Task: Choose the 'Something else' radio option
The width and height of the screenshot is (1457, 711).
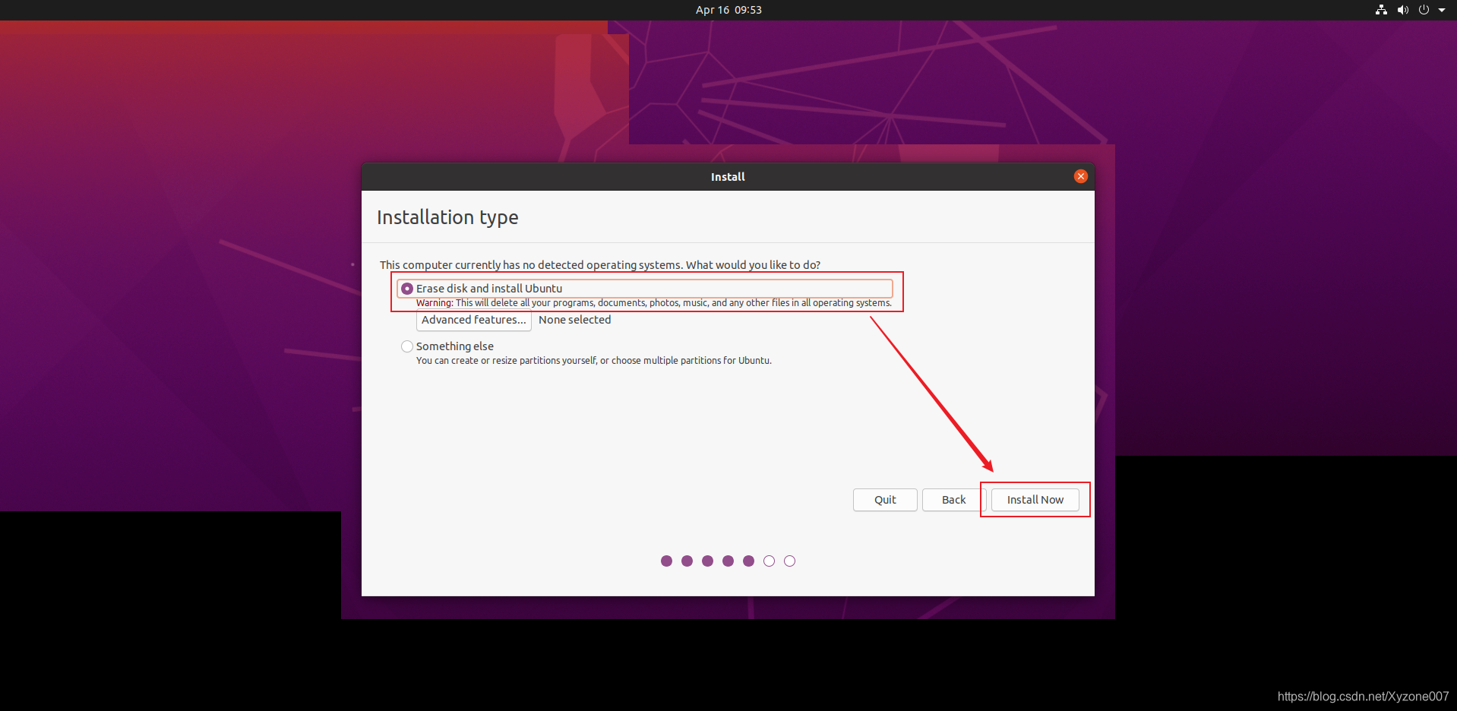Action: coord(407,346)
